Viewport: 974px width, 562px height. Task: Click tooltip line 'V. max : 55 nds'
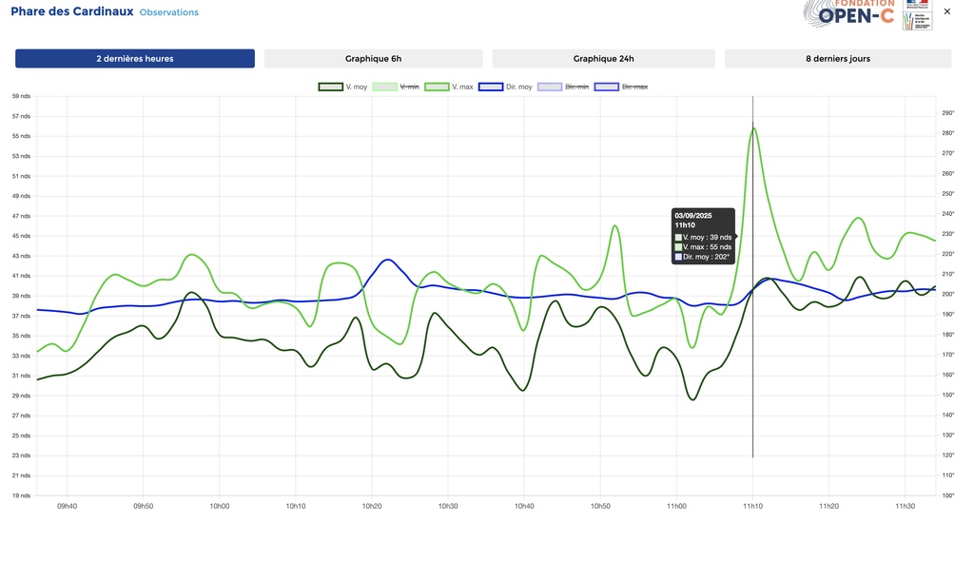[703, 247]
